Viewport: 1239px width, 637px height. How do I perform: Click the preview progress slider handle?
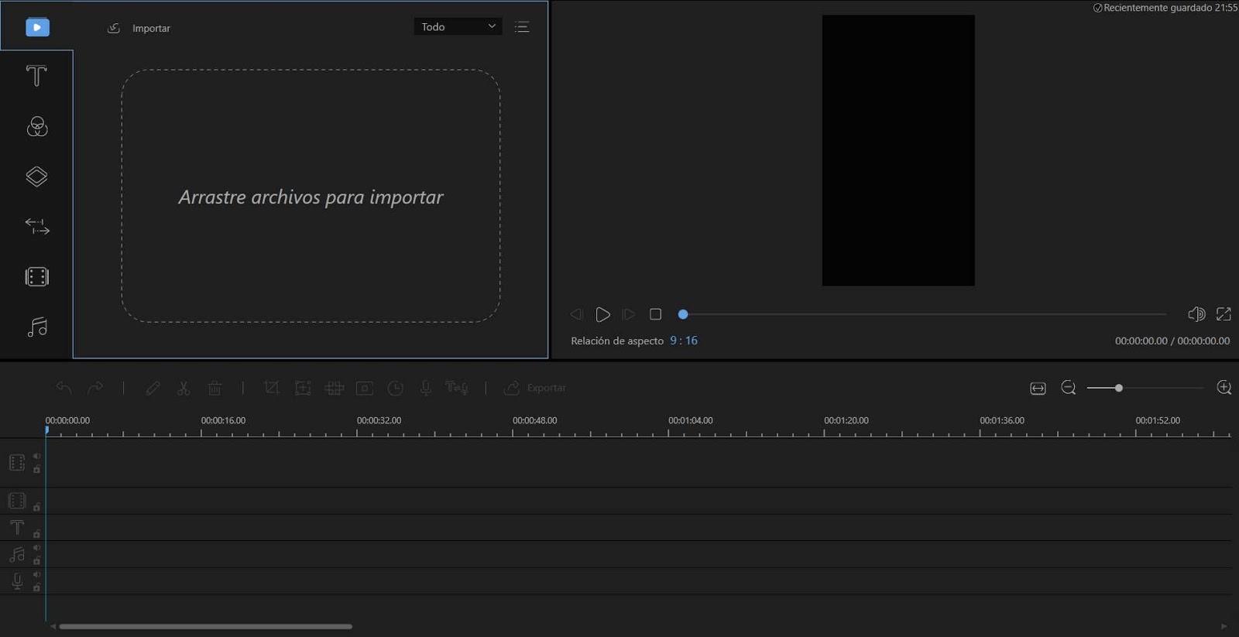click(x=683, y=314)
